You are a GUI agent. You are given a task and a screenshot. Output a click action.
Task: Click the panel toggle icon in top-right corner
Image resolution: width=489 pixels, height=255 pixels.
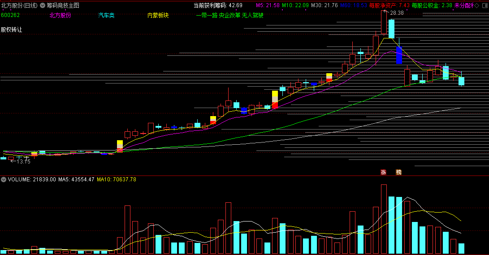(x=485, y=6)
